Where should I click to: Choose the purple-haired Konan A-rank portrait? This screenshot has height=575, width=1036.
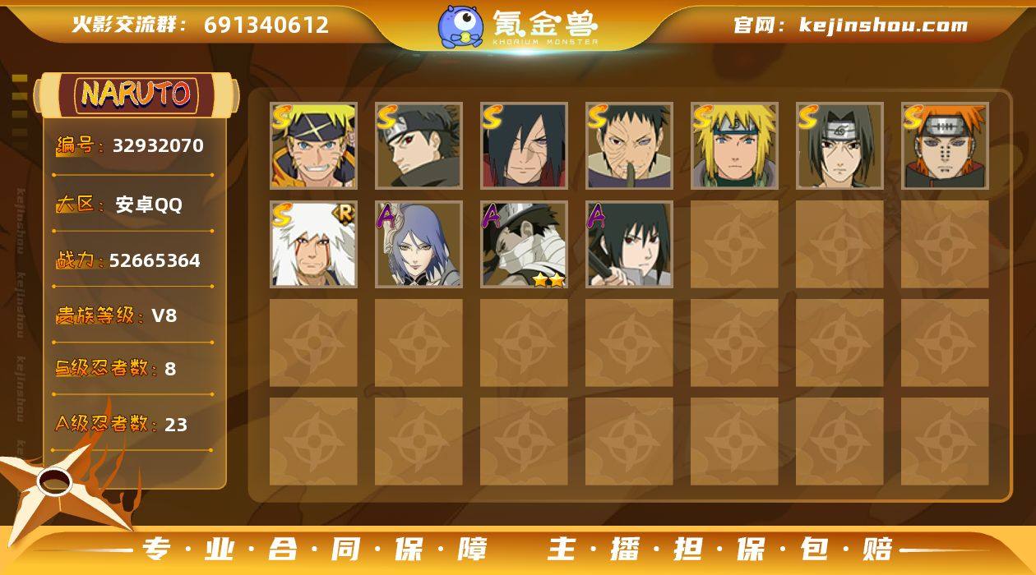pos(419,244)
